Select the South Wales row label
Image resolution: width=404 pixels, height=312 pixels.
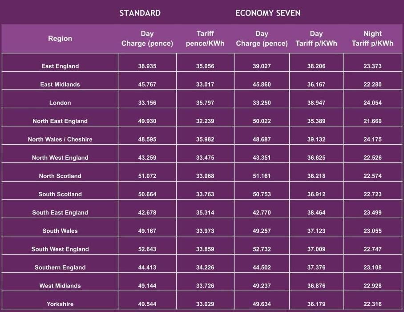pos(60,231)
